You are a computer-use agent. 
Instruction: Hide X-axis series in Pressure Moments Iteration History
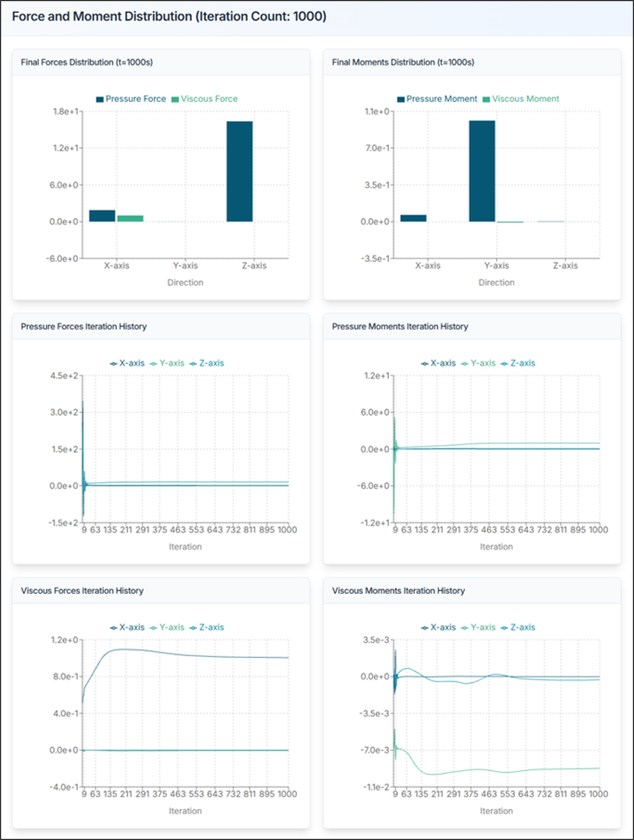tap(437, 363)
